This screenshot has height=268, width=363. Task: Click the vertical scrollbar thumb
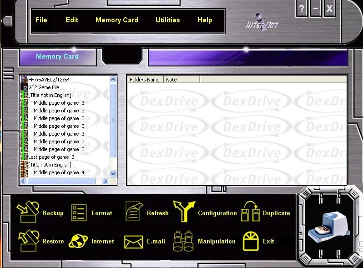tap(113, 121)
